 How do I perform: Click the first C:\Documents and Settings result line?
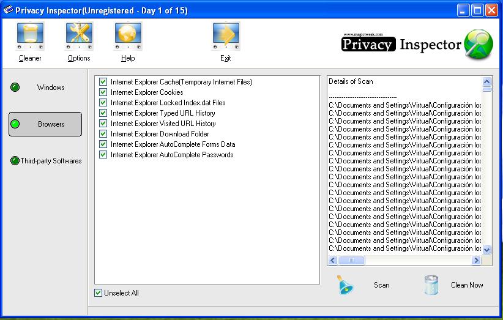click(x=405, y=105)
